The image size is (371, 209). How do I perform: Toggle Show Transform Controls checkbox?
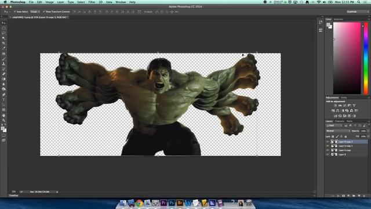click(x=44, y=12)
